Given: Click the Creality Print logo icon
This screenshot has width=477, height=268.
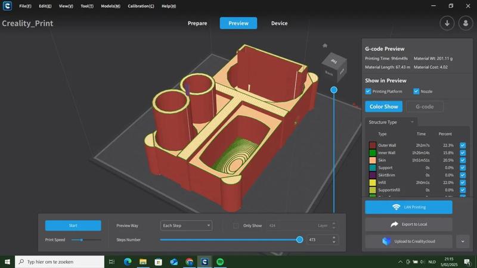Looking at the screenshot, I should point(7,6).
